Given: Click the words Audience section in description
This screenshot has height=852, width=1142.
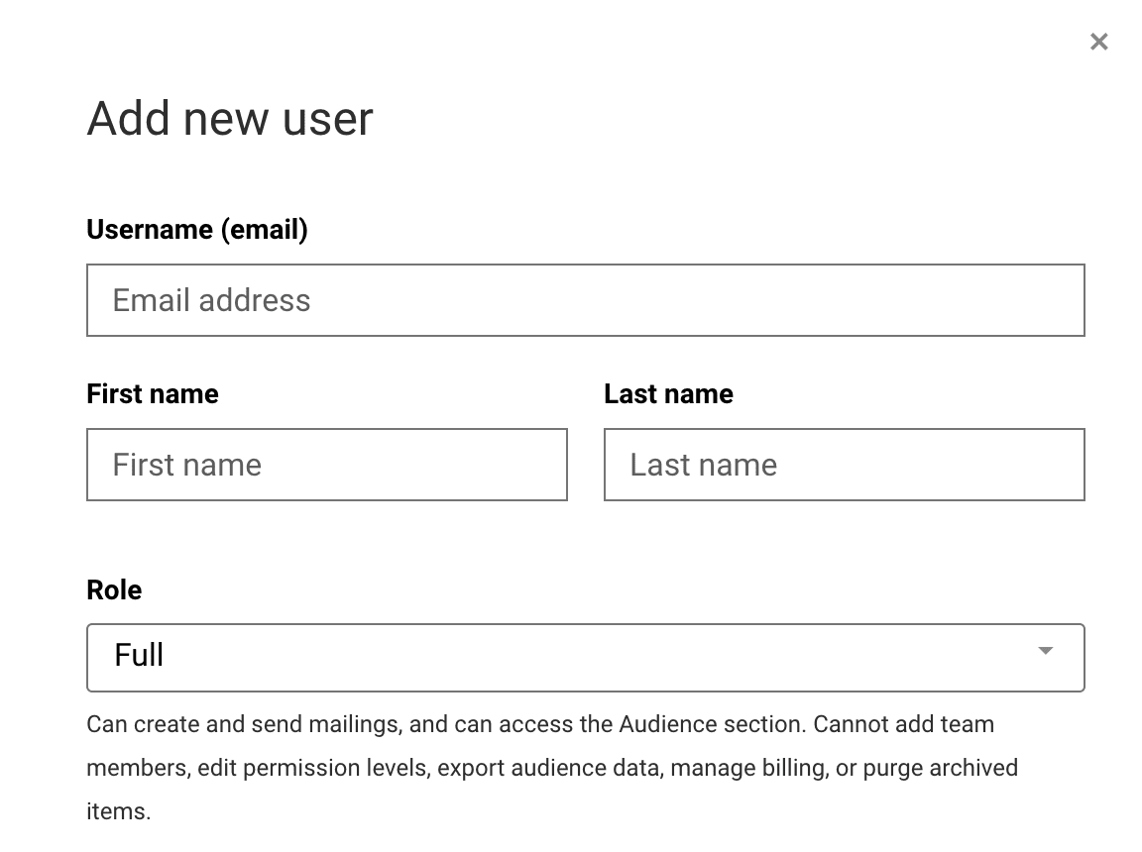Looking at the screenshot, I should pos(711,725).
